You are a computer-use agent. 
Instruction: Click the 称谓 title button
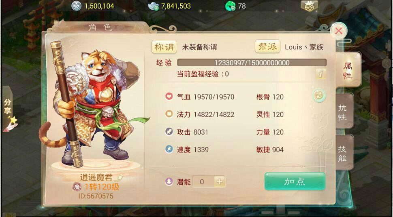[164, 47]
